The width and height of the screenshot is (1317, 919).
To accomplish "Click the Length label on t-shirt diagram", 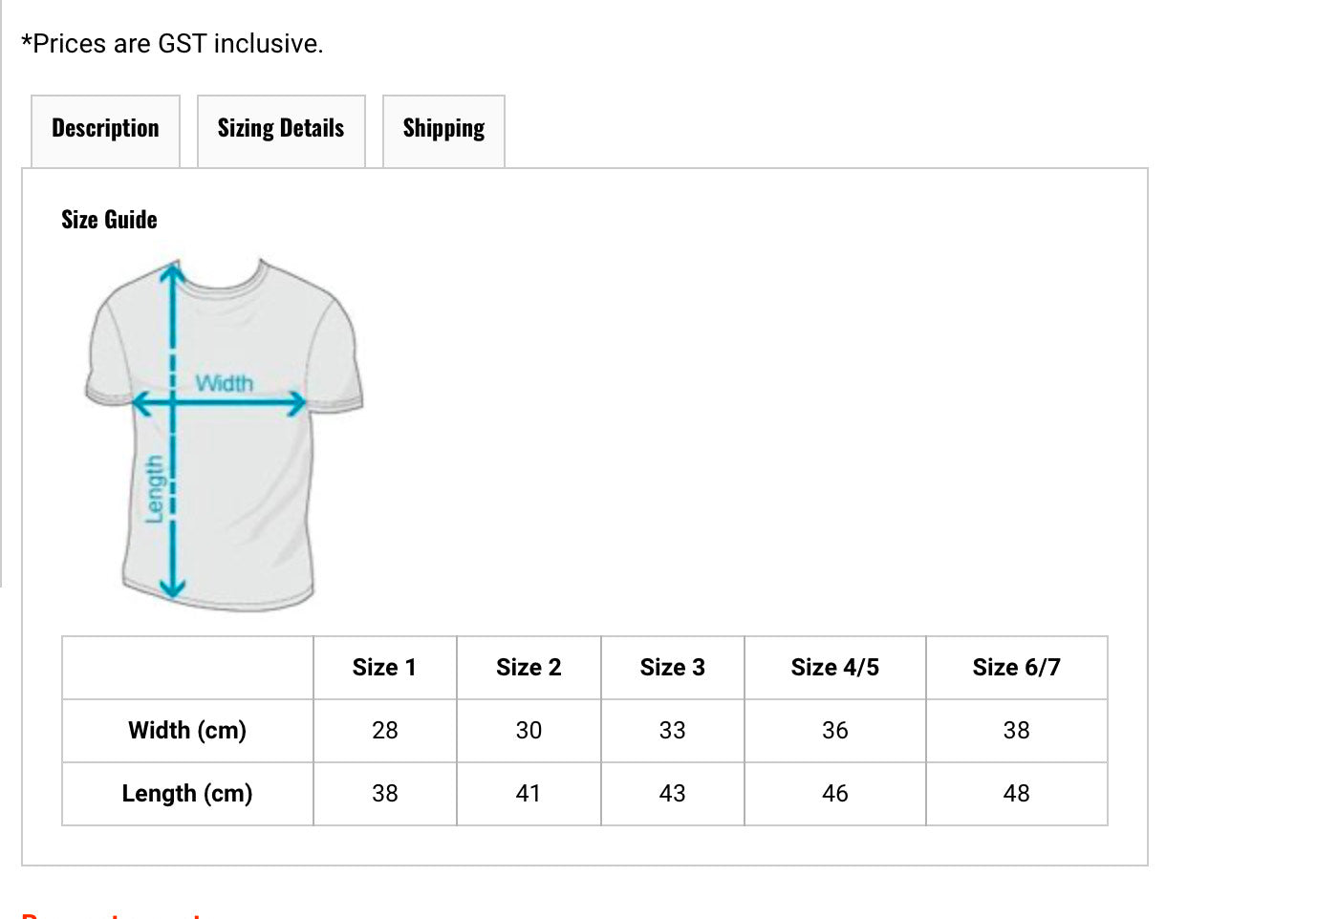I will [x=153, y=489].
